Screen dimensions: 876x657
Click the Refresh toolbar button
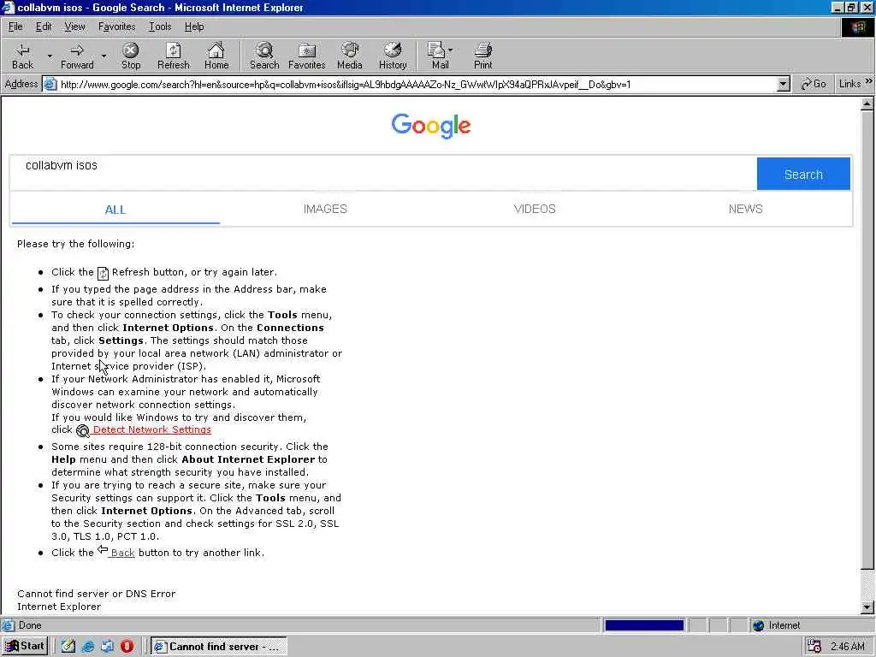(x=173, y=56)
